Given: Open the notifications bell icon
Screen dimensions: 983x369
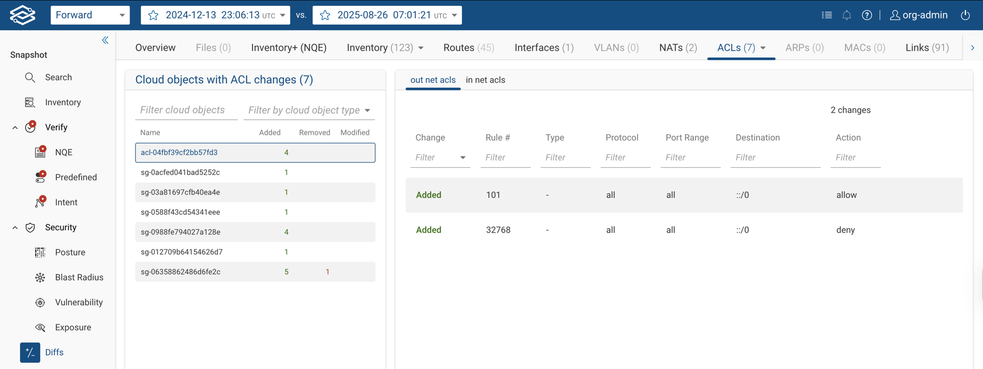Looking at the screenshot, I should [846, 15].
